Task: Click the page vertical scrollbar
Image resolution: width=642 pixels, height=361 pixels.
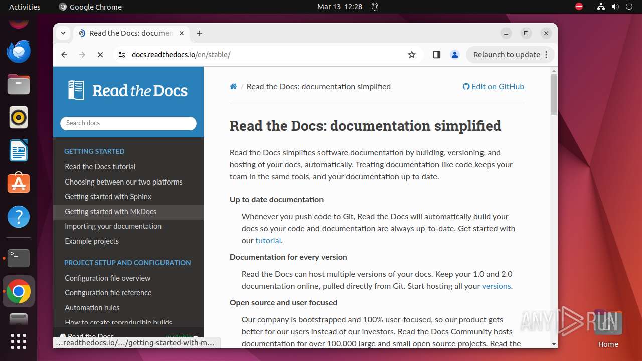Action: pyautogui.click(x=554, y=94)
